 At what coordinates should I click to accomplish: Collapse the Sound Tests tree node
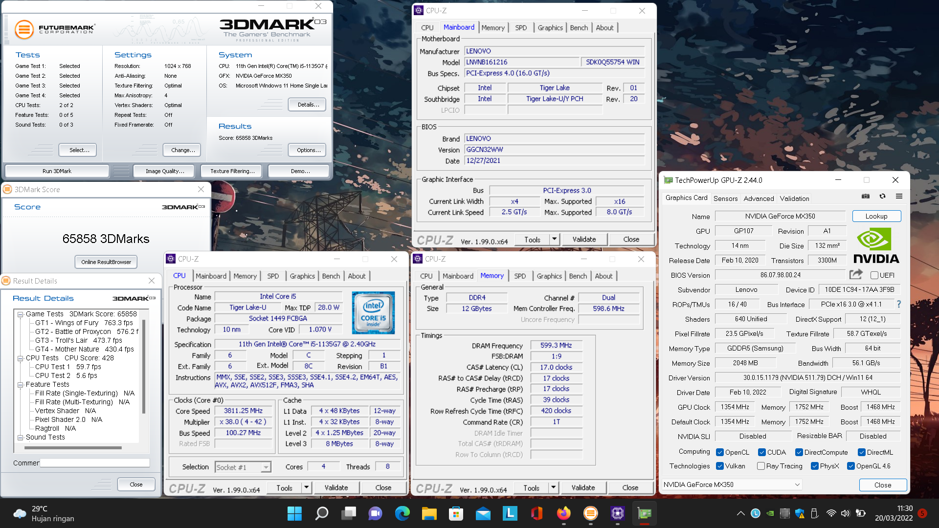point(21,438)
